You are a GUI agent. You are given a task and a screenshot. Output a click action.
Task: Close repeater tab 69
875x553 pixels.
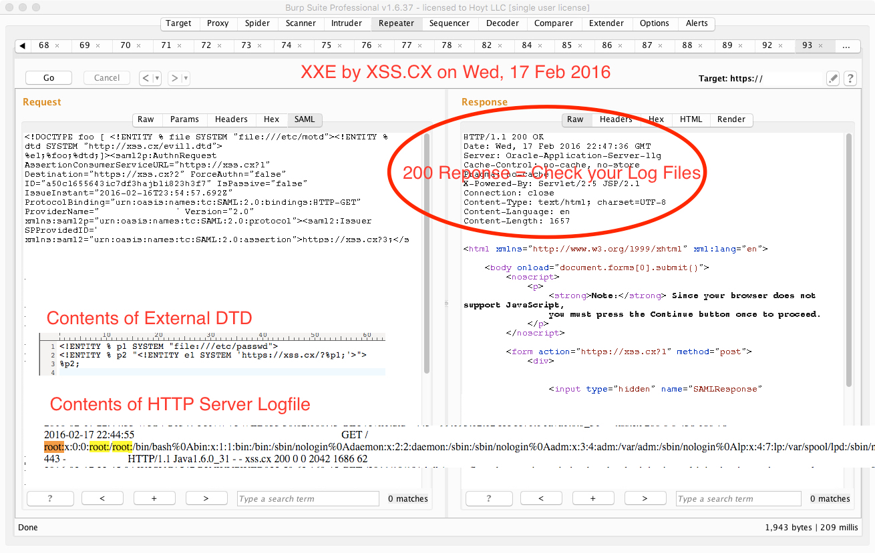(x=98, y=46)
